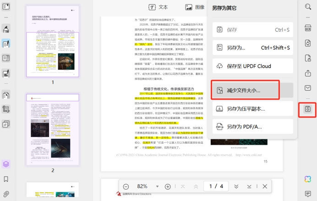This screenshot has height=201, width=317.
Task: Open the Fill and Sign tool icon
Action: [6, 73]
